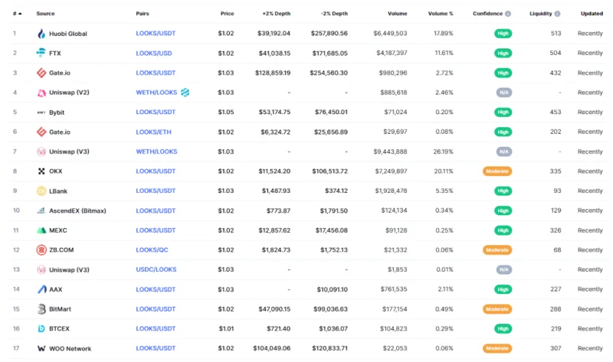Open Huobi Global LOOKS/USDT pair link

pos(156,34)
